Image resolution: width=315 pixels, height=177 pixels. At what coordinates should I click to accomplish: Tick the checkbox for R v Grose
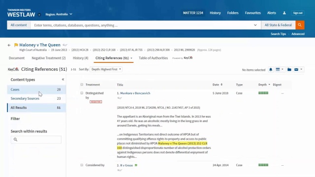82,165
